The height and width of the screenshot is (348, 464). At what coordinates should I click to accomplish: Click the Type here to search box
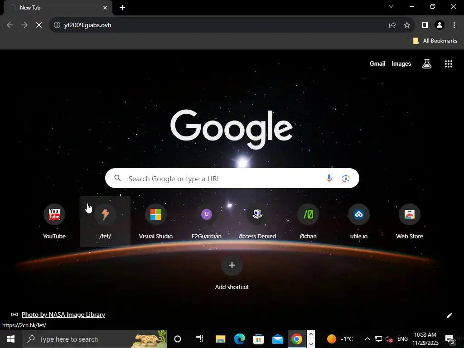[x=94, y=339]
